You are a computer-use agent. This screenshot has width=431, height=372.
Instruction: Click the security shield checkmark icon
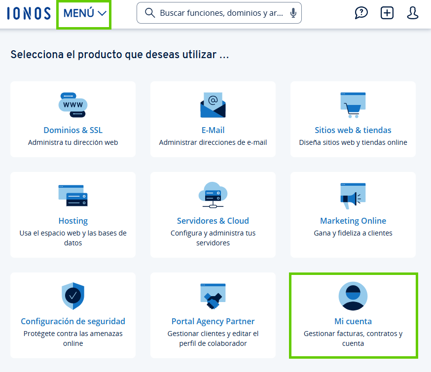tap(73, 296)
